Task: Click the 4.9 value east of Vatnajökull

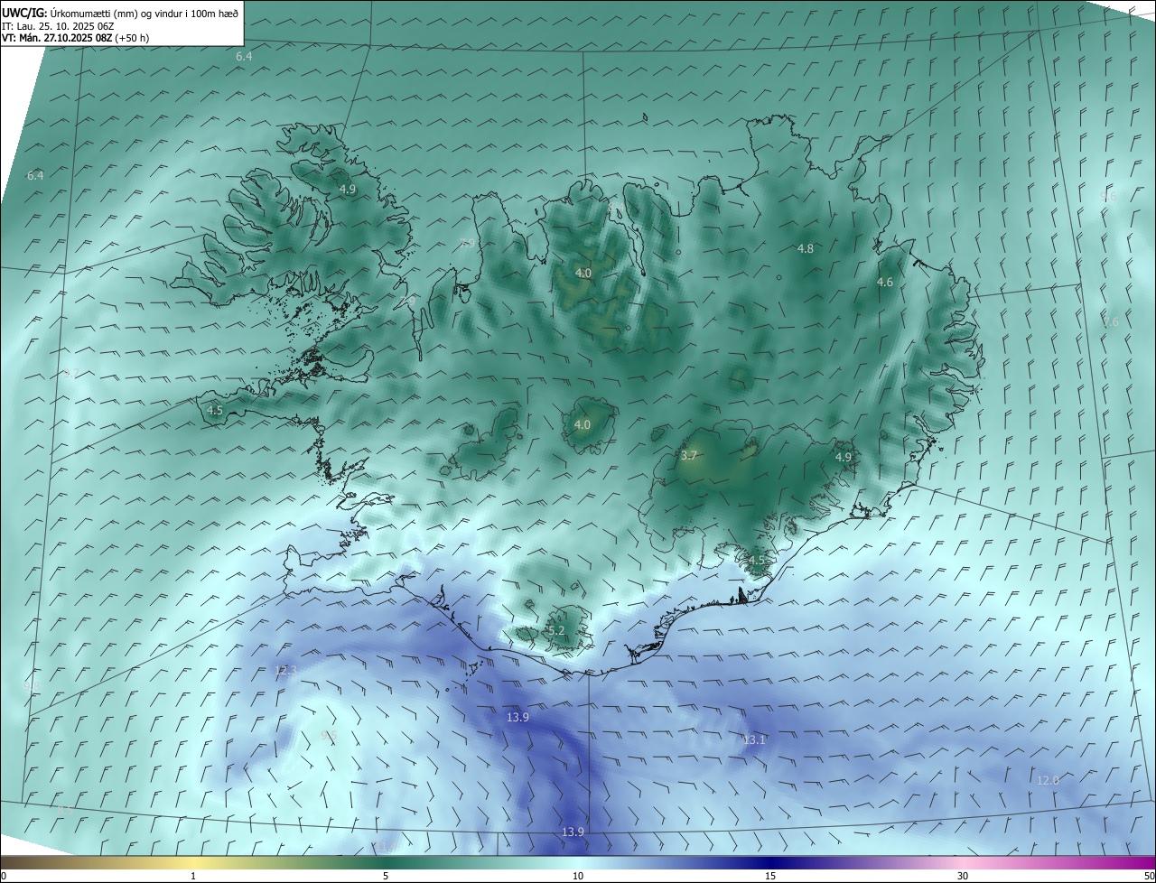Action: click(844, 458)
